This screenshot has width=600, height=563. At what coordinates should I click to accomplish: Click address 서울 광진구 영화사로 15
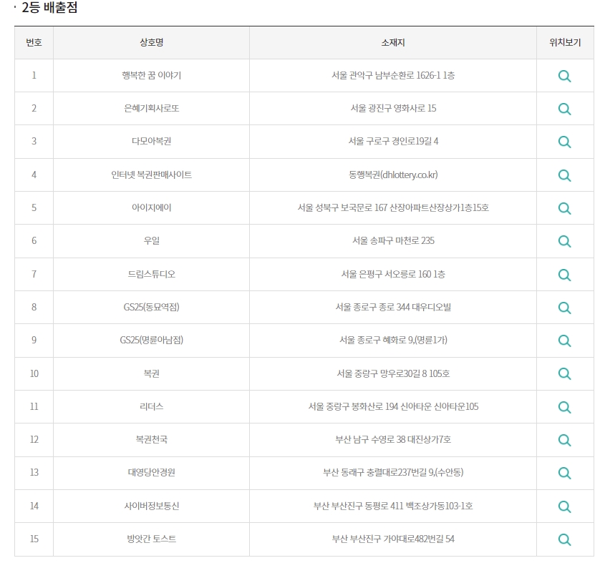click(393, 108)
